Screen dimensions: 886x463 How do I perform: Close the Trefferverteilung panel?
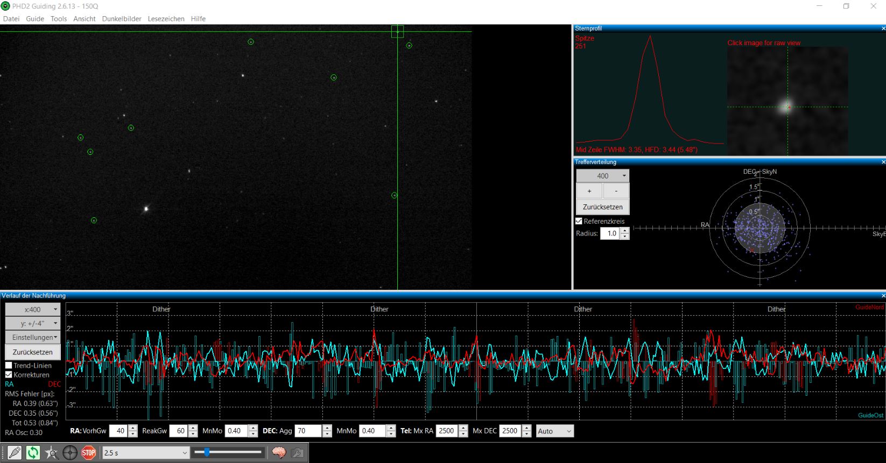point(883,162)
